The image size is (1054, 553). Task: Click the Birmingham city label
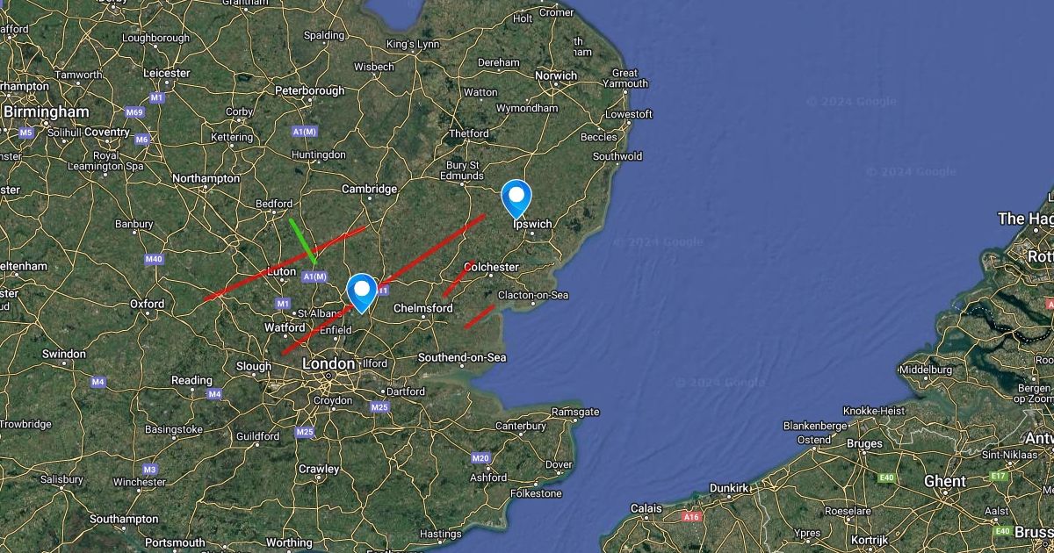click(x=47, y=112)
